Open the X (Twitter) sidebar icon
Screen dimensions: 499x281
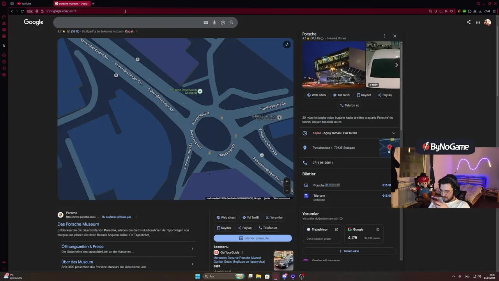[4, 46]
